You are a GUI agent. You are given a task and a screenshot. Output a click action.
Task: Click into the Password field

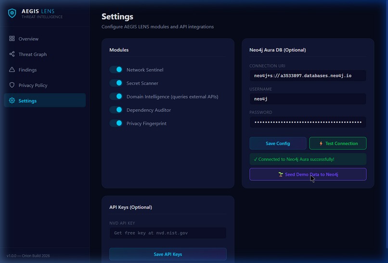point(308,122)
